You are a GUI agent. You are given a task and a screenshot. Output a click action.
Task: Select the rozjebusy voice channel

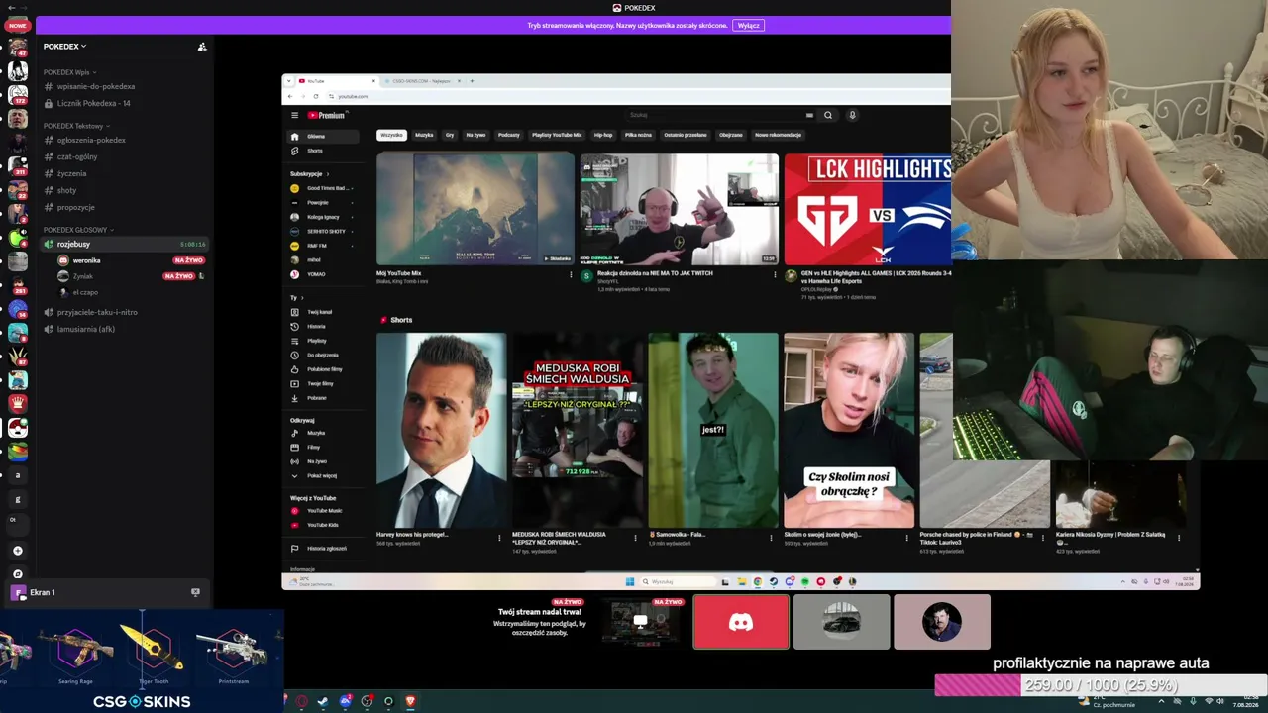[x=124, y=244]
